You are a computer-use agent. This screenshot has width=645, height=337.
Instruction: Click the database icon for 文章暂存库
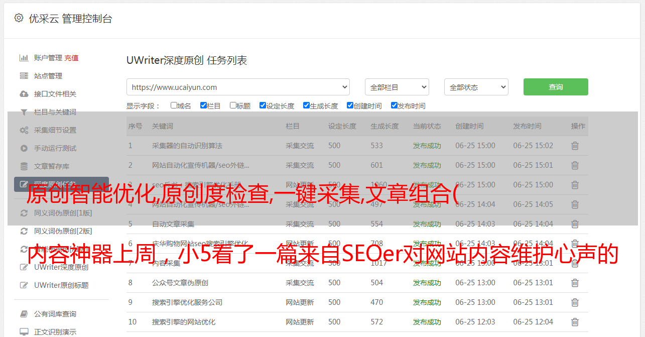click(24, 166)
